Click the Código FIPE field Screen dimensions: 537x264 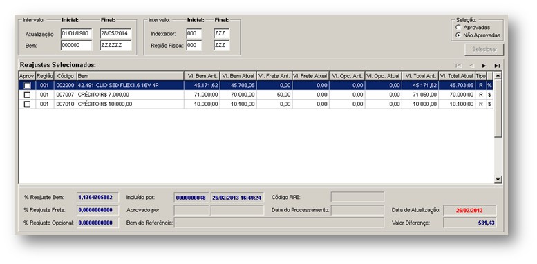point(357,197)
